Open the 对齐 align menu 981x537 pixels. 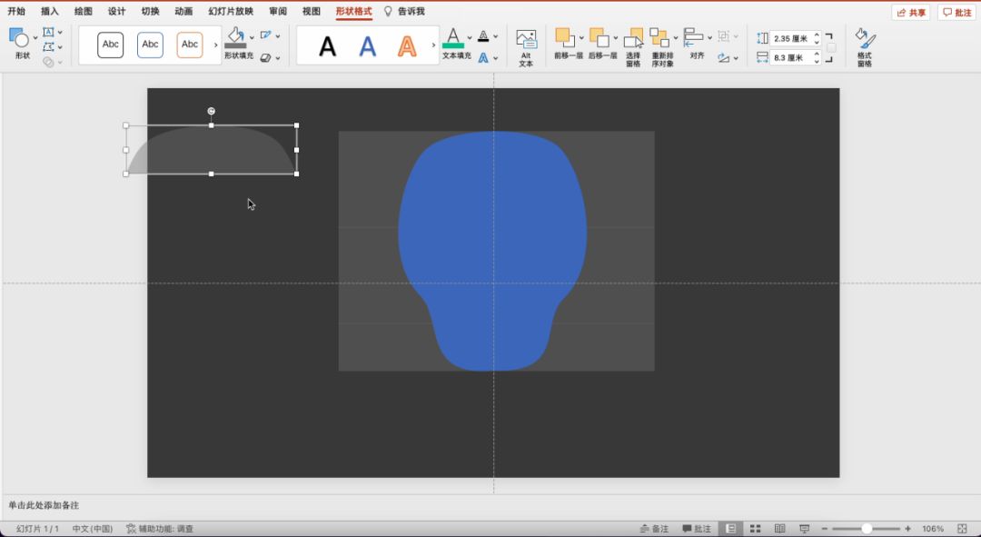point(697,44)
